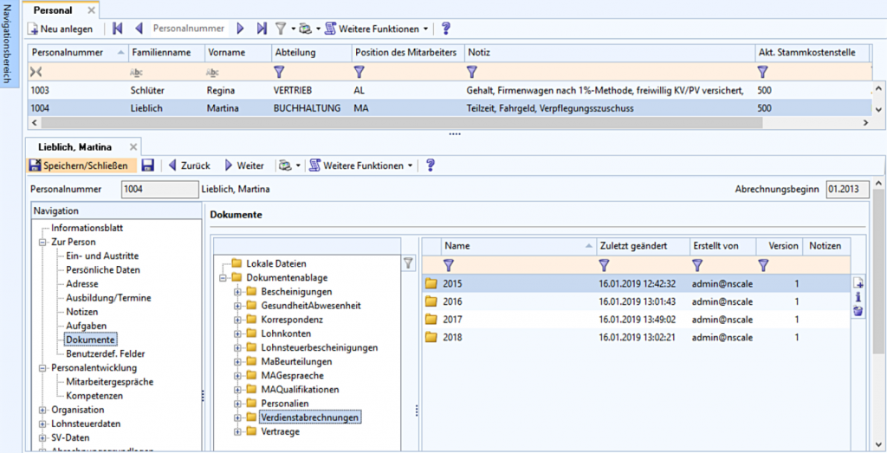This screenshot has width=887, height=453.
Task: Switch to the Personal tab
Action: click(x=53, y=10)
